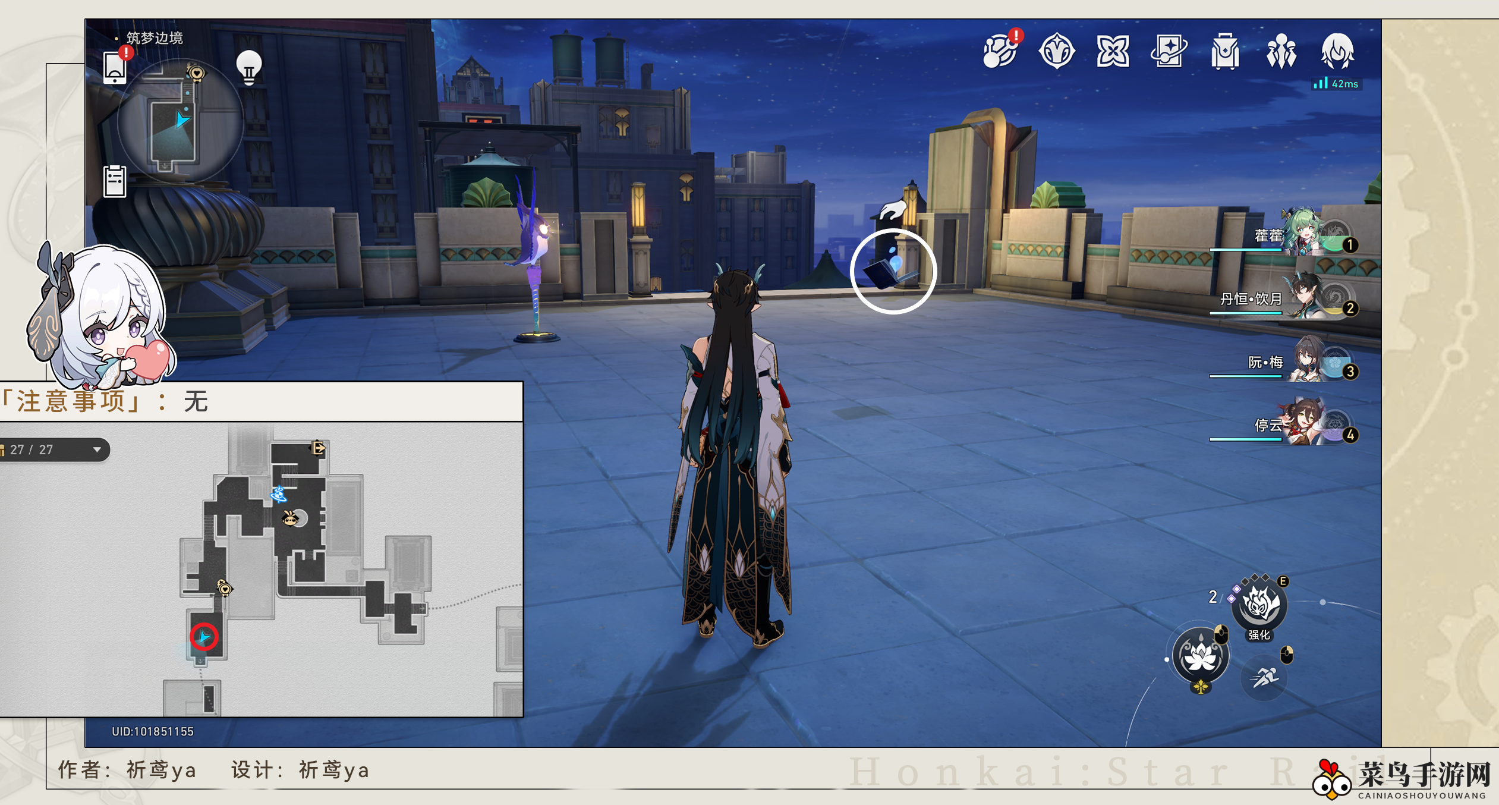Click the circular minimap
Screen dimensions: 1499x805
click(x=180, y=122)
